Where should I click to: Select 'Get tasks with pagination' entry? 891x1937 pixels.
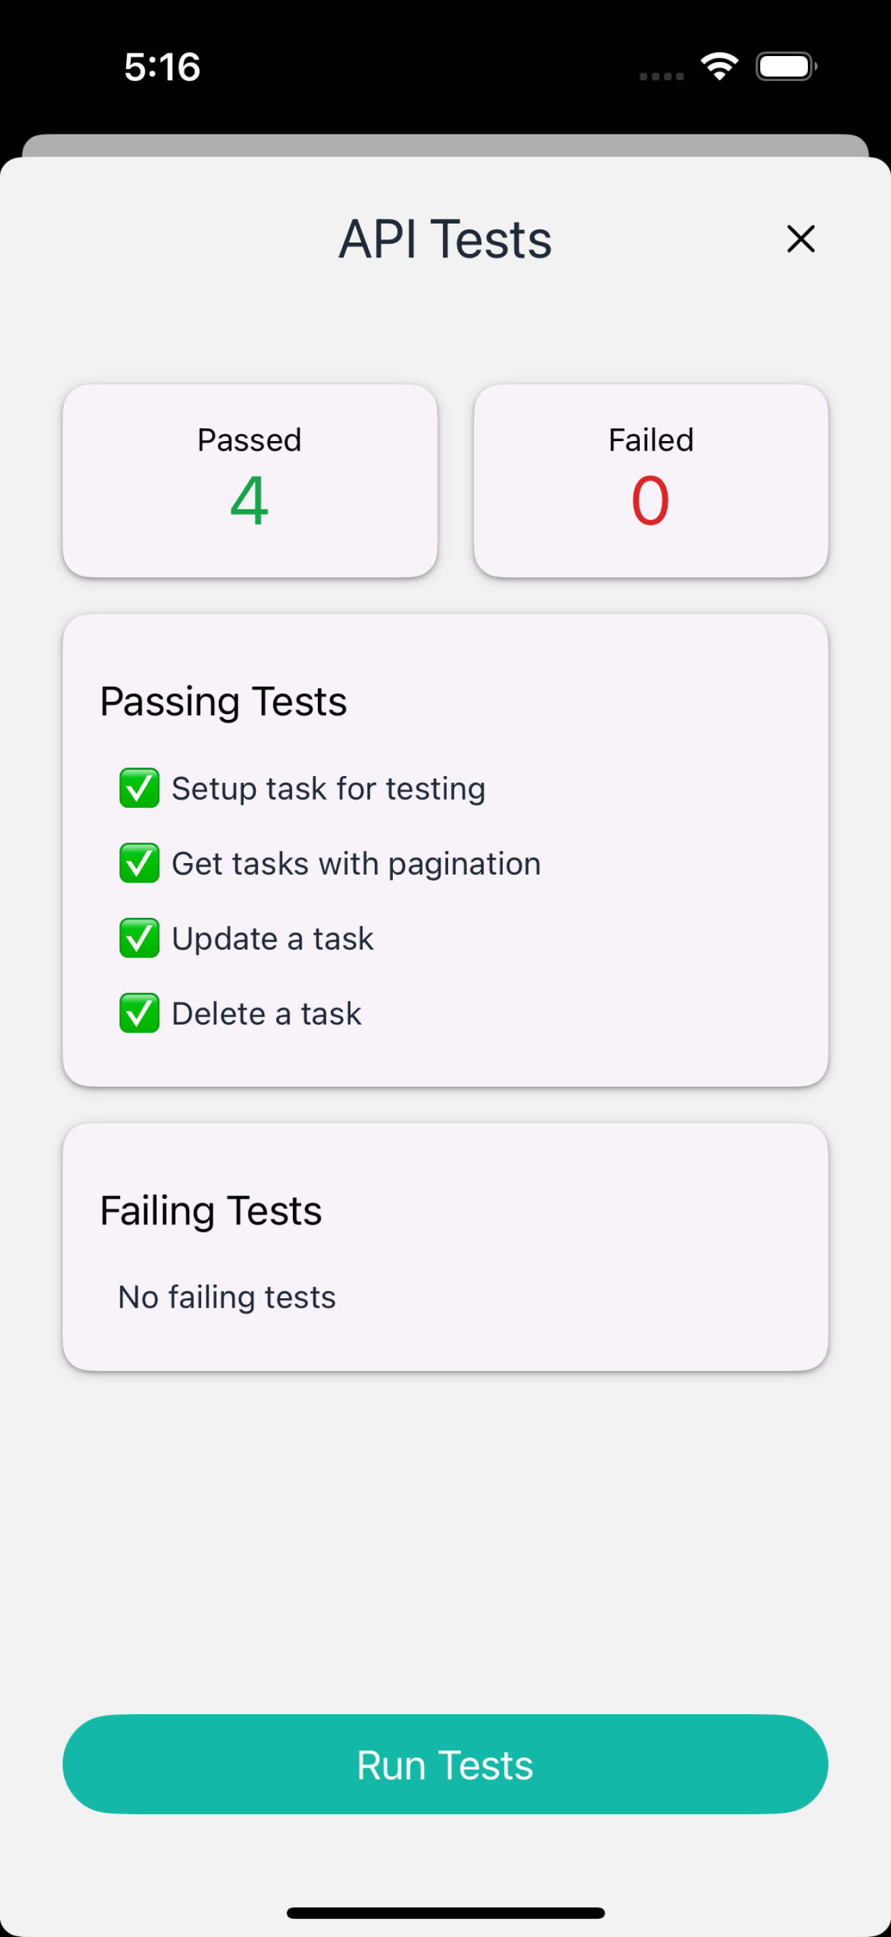tap(356, 864)
